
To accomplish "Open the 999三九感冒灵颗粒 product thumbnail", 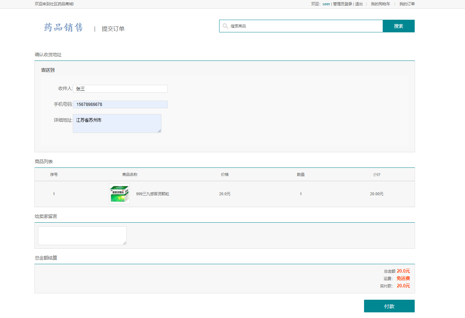I will click(119, 194).
